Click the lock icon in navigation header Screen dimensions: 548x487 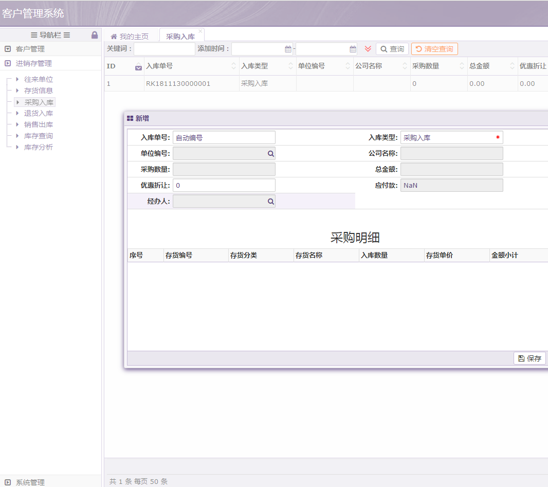95,35
